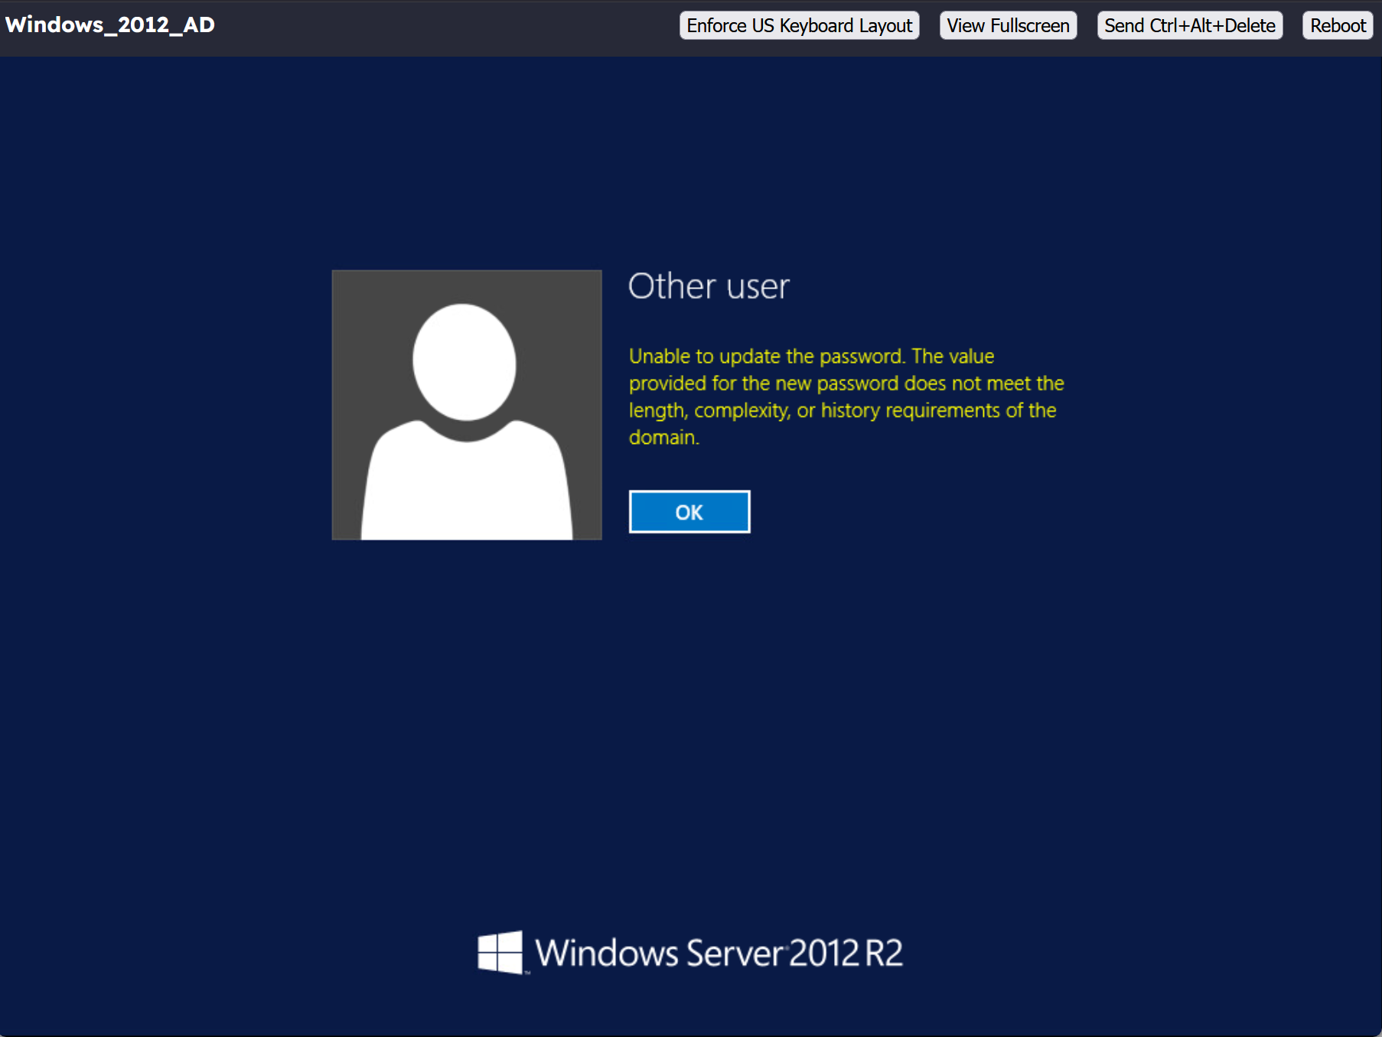1382x1037 pixels.
Task: Click the OK button to dismiss error
Action: [689, 512]
